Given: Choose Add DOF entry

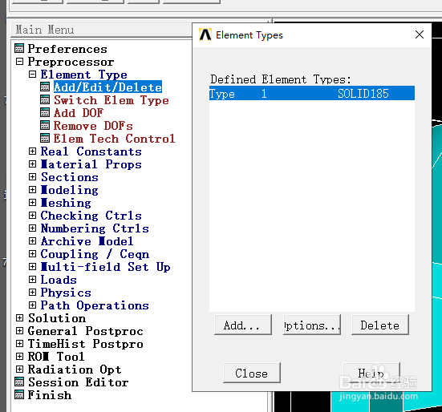Looking at the screenshot, I should (x=79, y=113).
